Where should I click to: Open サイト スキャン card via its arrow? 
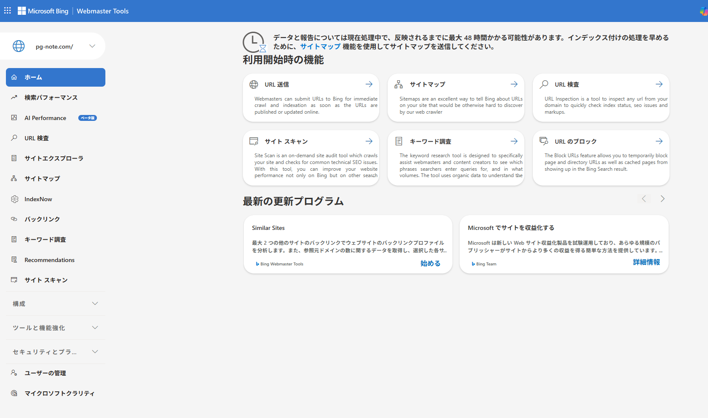(369, 141)
